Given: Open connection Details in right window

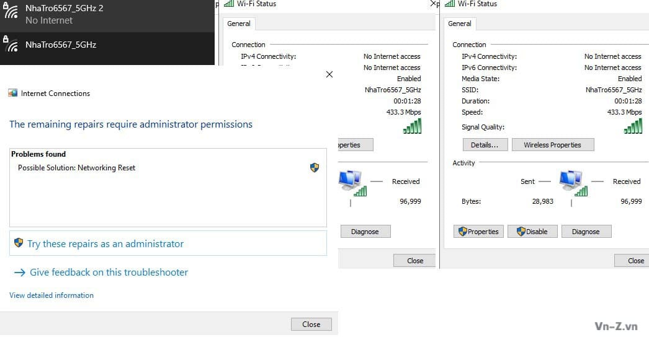Looking at the screenshot, I should pyautogui.click(x=485, y=145).
